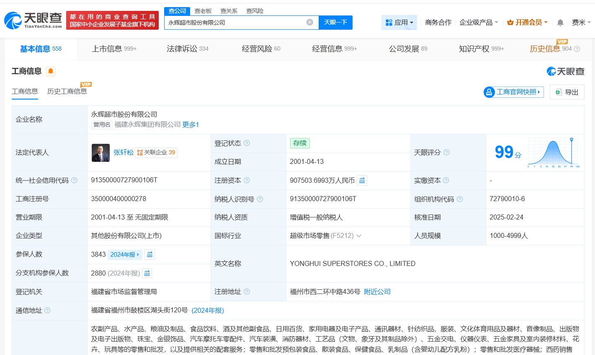Open chart icon next to registered capital
The image size is (595, 355).
(362, 180)
